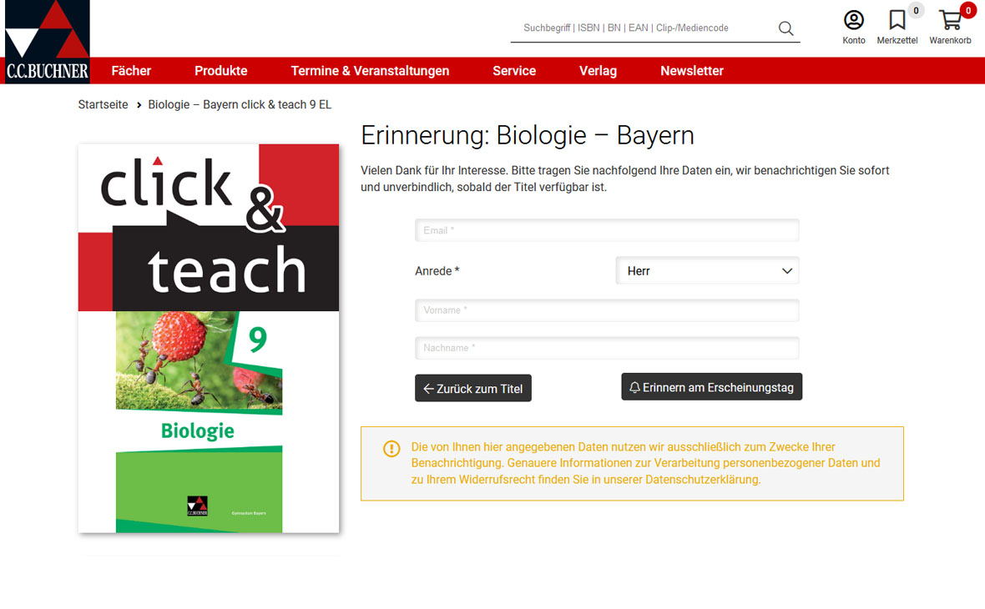Click the Konto label text
The image size is (985, 609).
pyautogui.click(x=854, y=40)
